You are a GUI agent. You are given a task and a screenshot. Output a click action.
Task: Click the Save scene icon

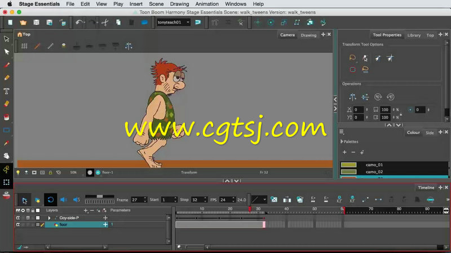36,22
